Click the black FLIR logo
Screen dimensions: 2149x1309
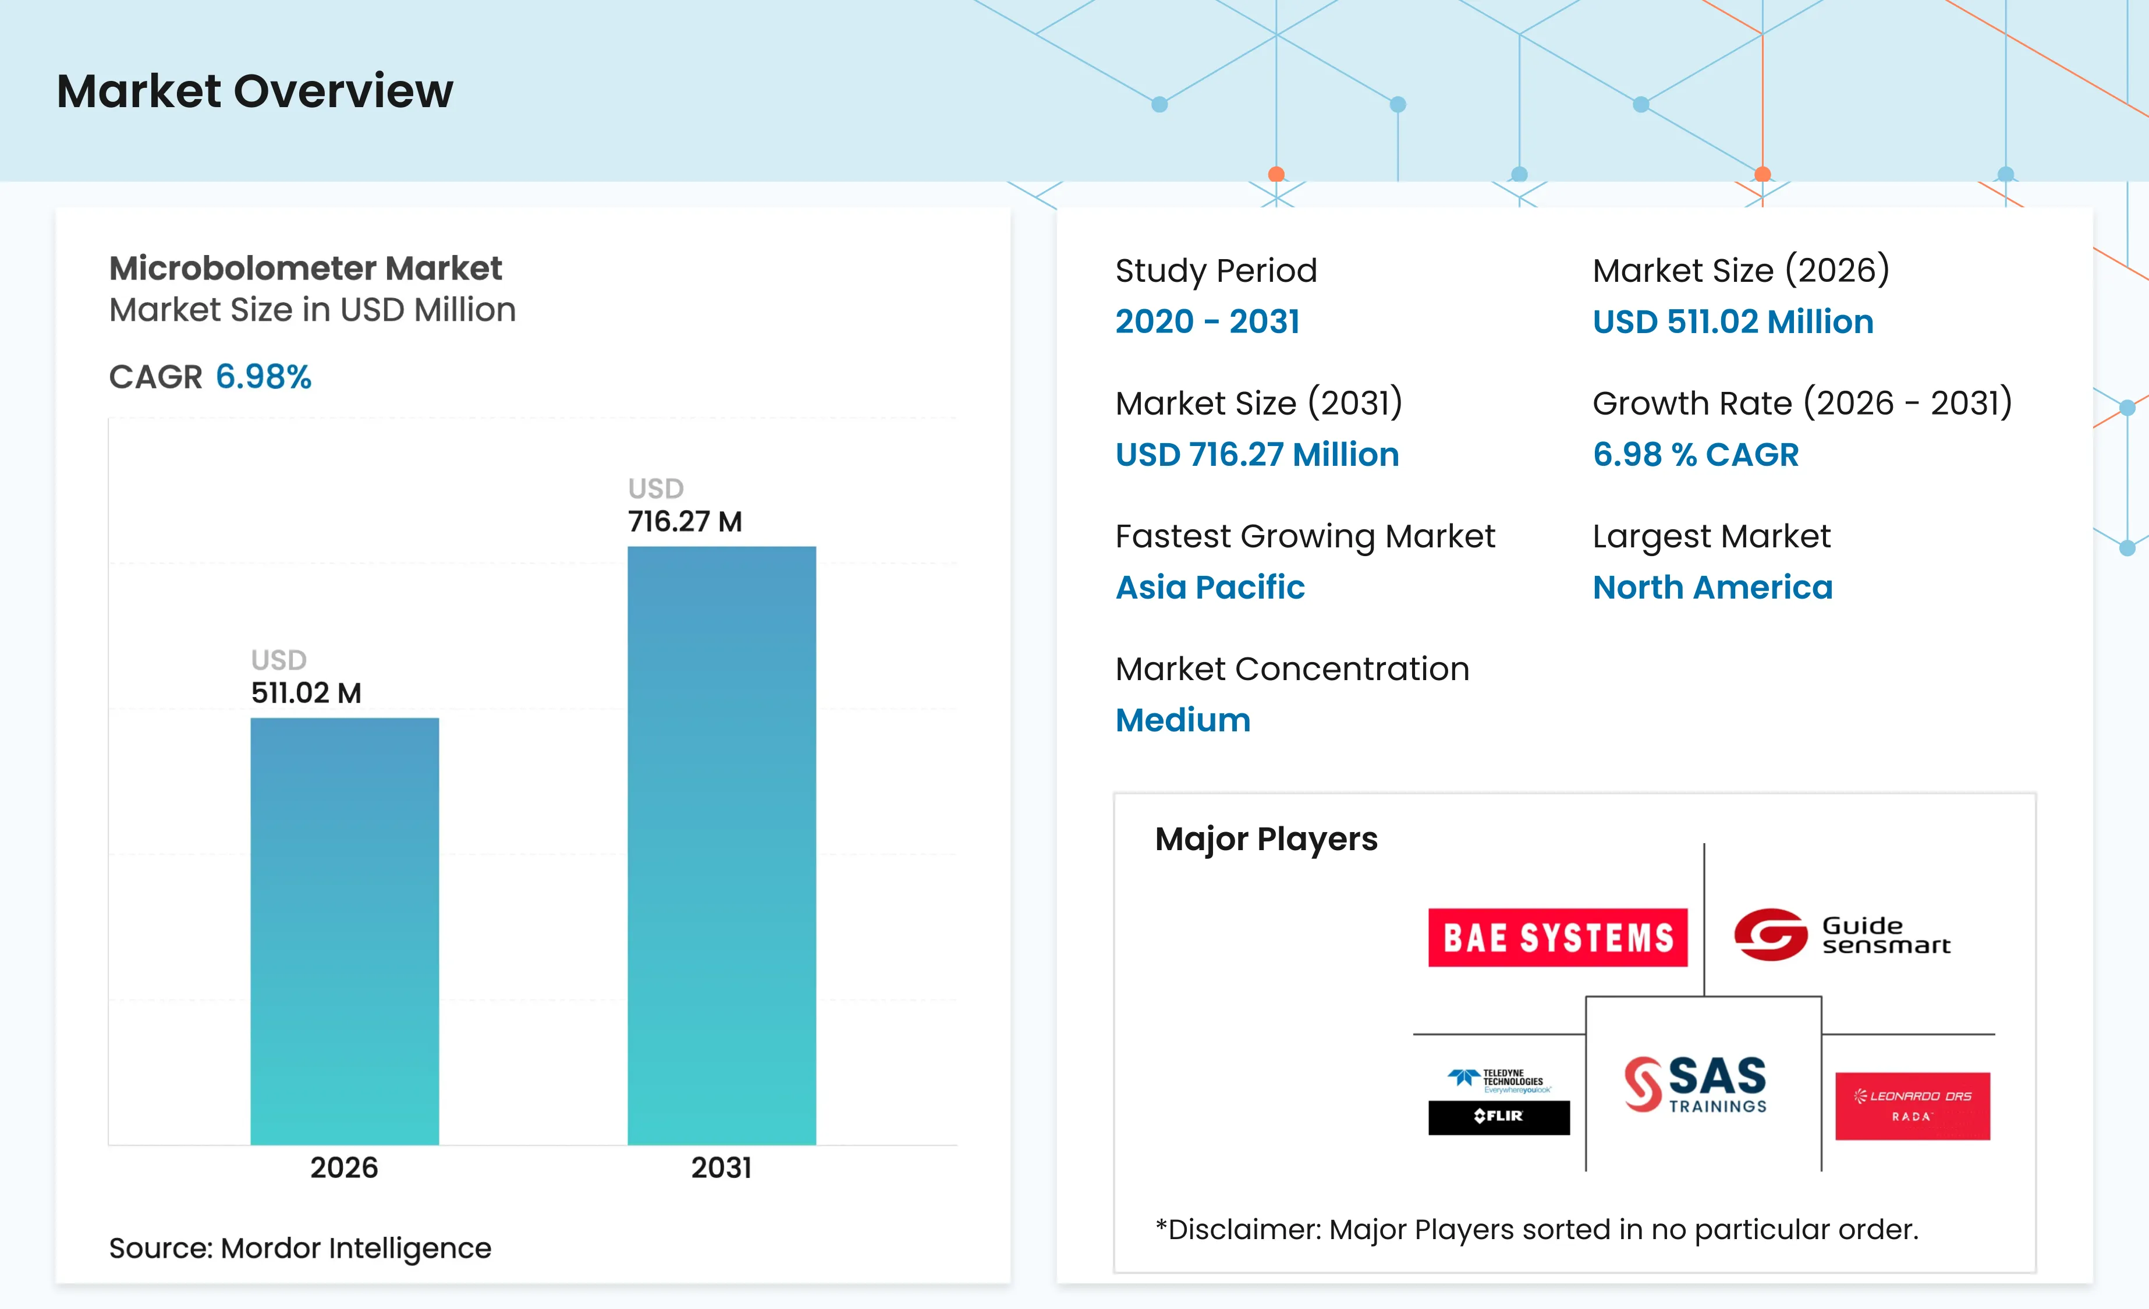(x=1498, y=1117)
